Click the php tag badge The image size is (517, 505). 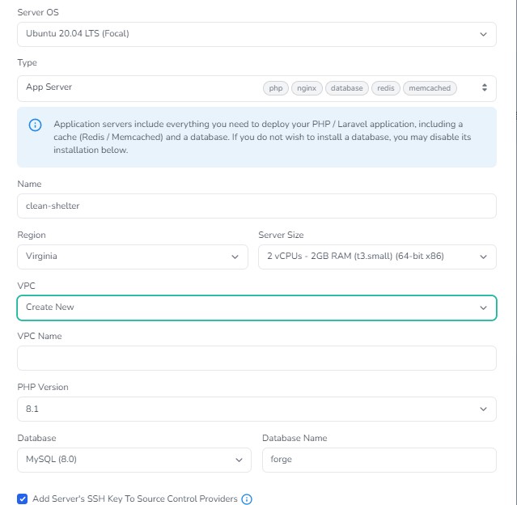point(276,88)
